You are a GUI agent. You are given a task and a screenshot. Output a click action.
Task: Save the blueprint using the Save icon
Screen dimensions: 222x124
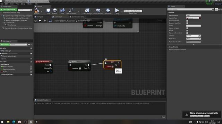[48, 11]
